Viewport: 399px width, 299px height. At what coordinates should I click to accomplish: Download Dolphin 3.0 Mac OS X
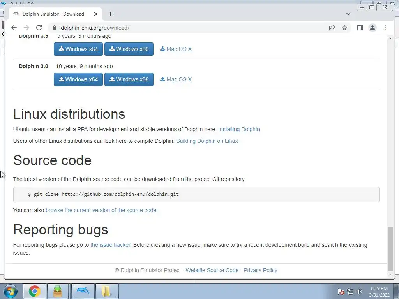click(x=176, y=79)
